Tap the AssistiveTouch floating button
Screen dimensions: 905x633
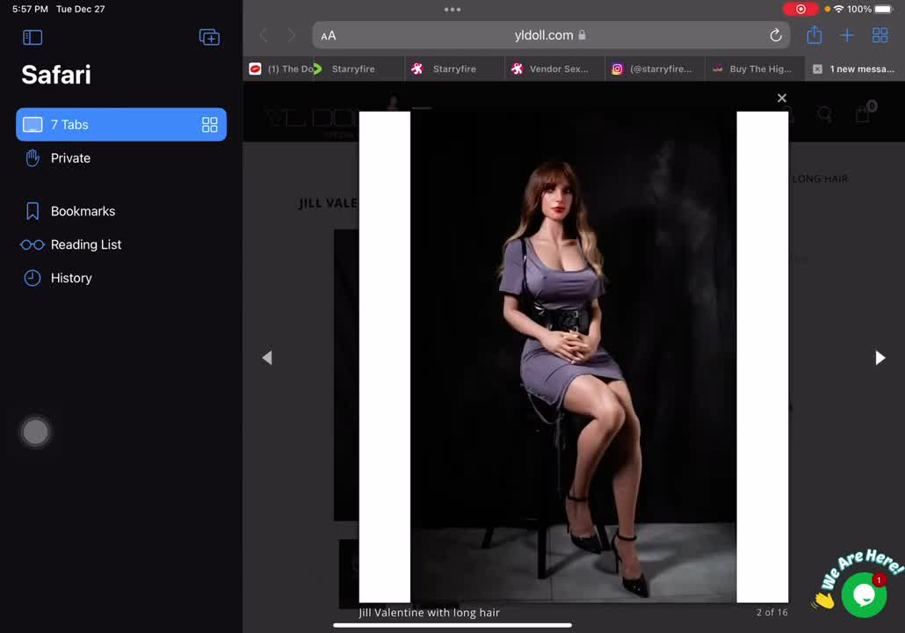[x=35, y=432]
